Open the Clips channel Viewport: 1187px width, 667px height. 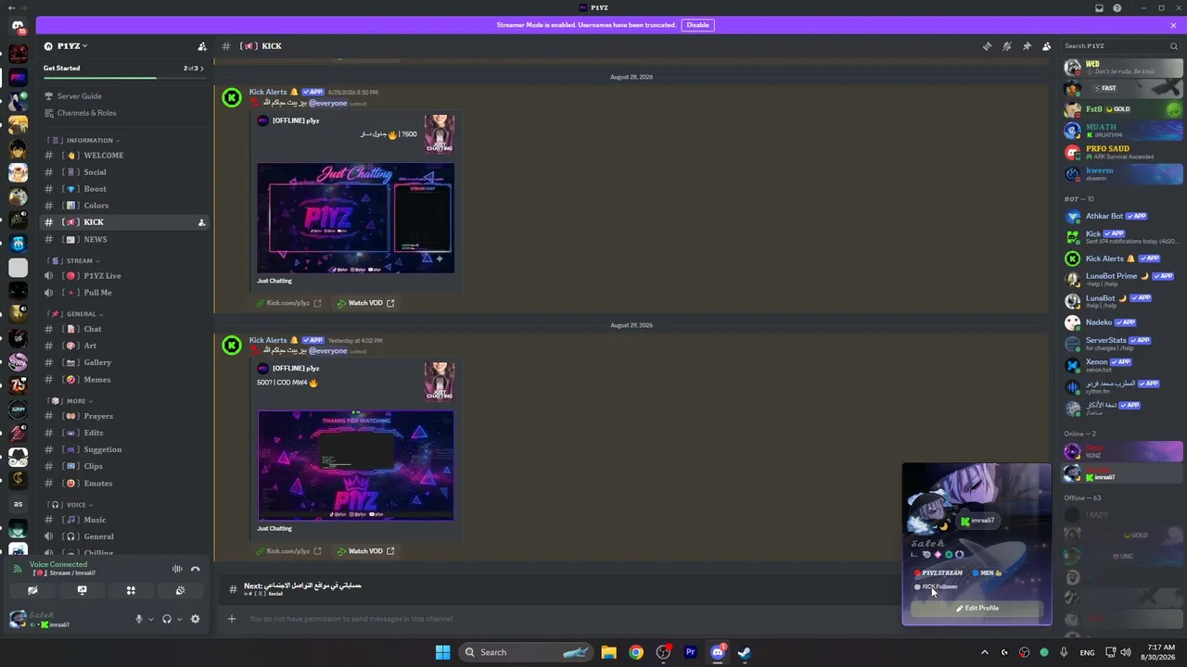(123, 466)
